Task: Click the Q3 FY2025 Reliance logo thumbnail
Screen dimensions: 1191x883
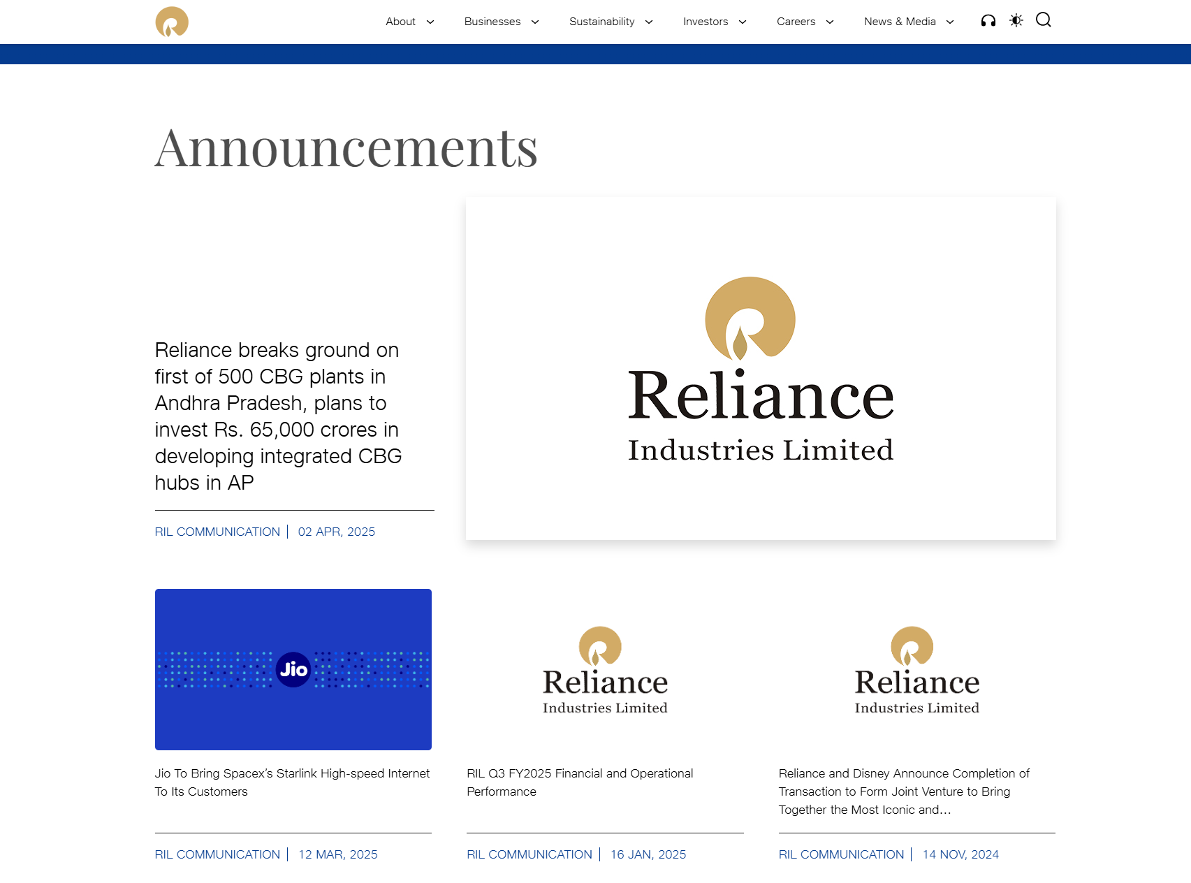Action: [605, 671]
